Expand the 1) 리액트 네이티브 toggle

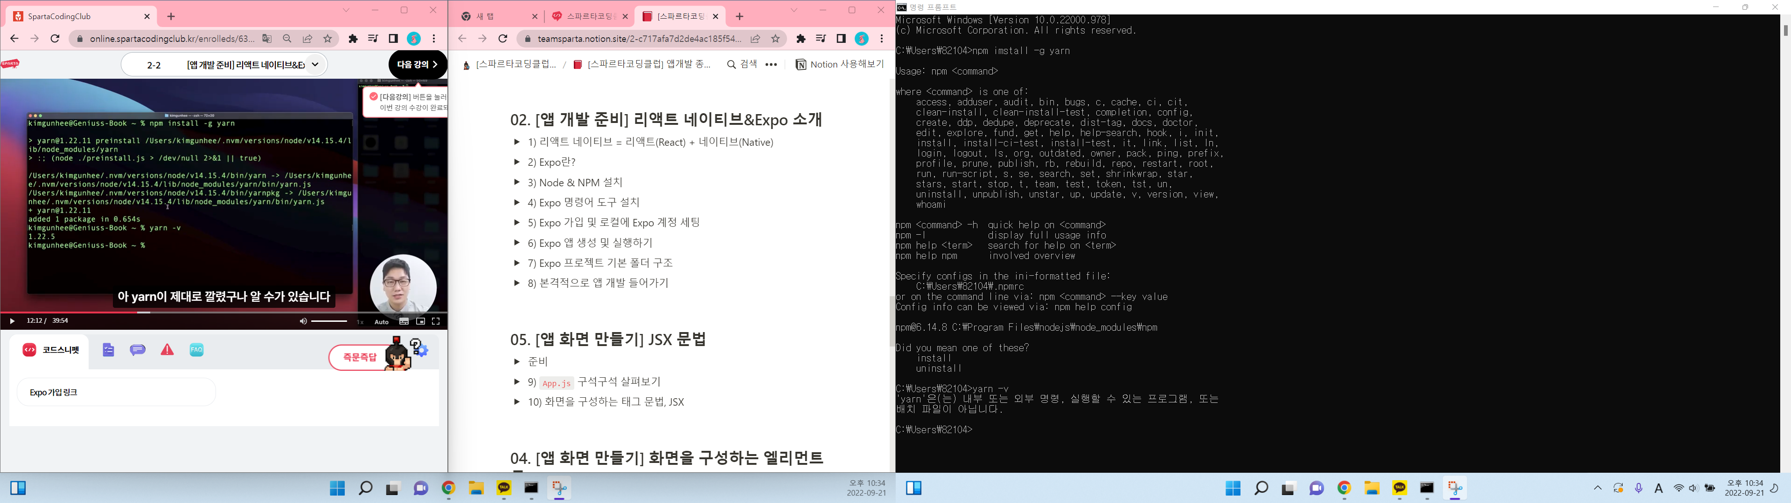[516, 142]
